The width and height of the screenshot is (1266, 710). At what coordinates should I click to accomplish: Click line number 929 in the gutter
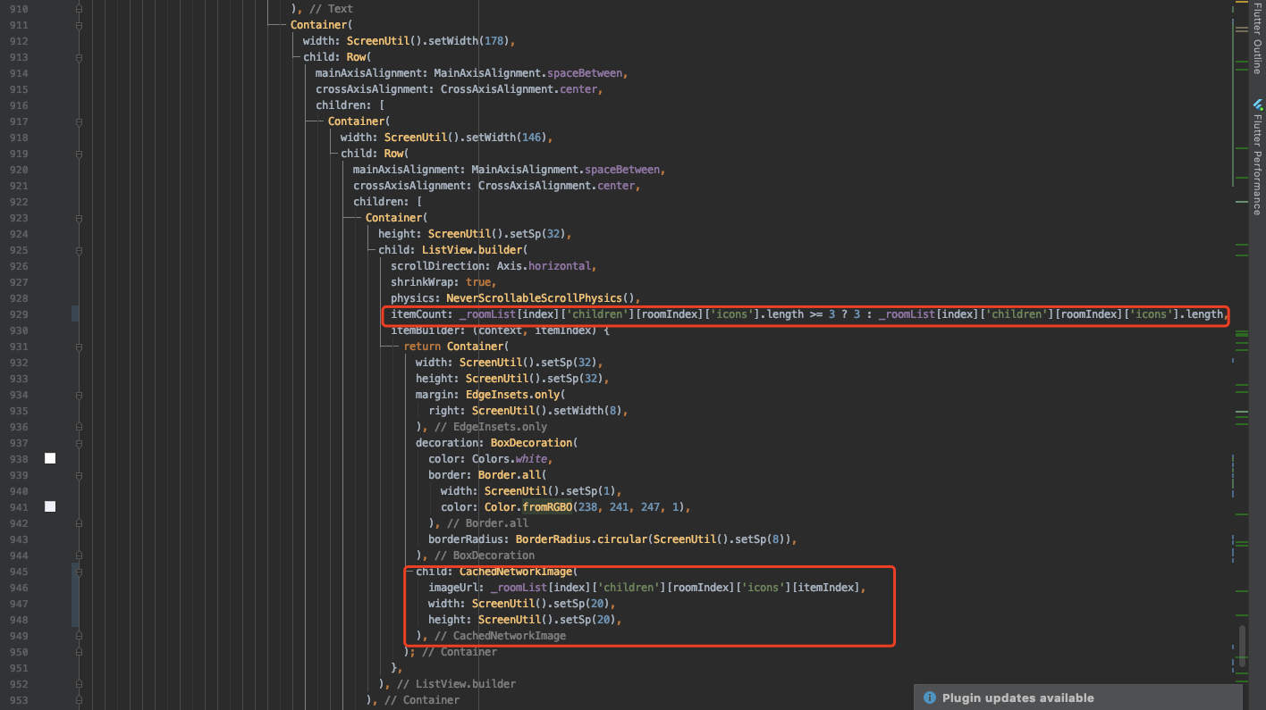[19, 314]
